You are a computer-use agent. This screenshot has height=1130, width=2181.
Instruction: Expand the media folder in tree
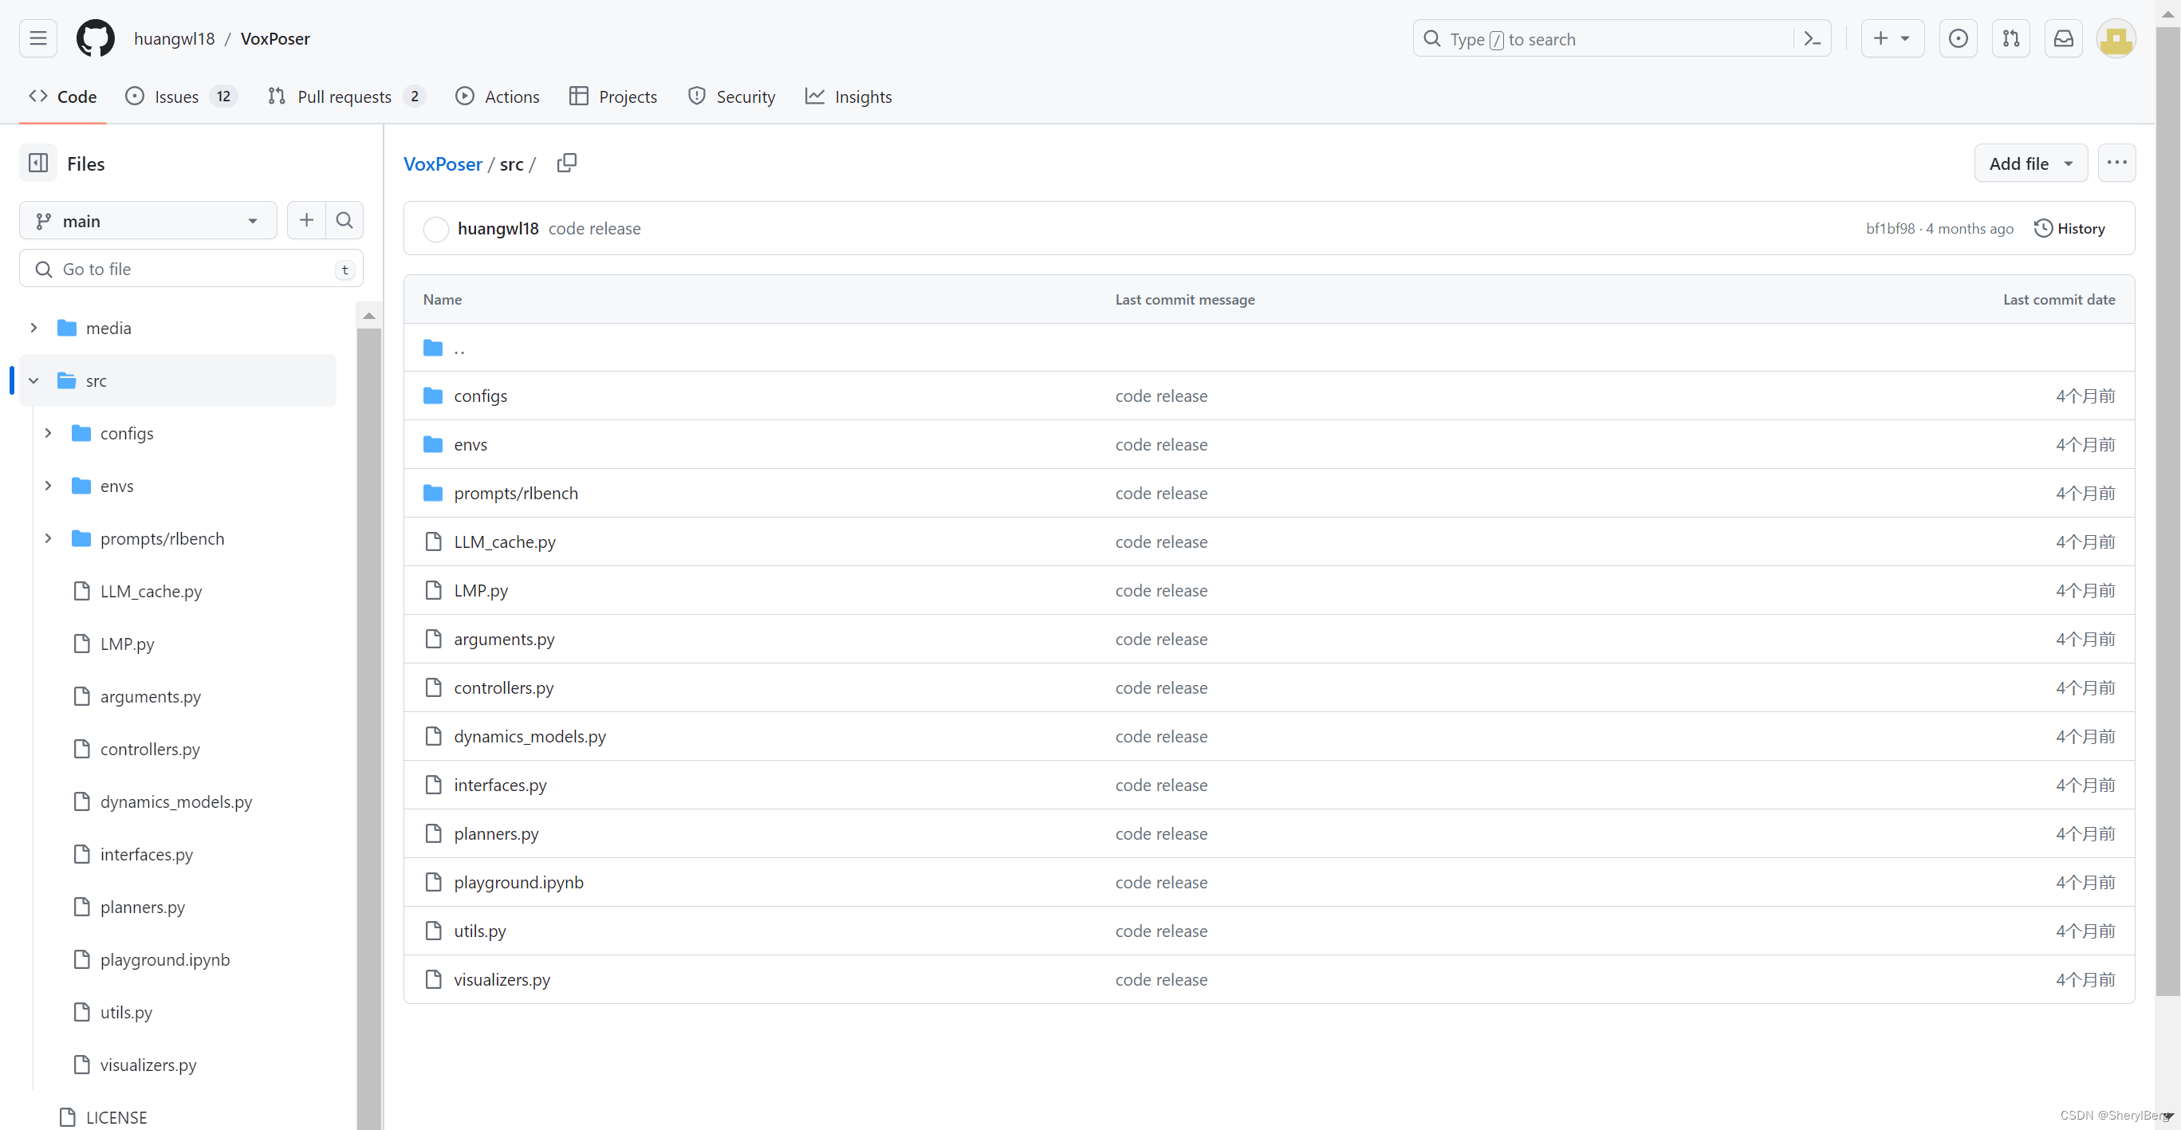33,329
